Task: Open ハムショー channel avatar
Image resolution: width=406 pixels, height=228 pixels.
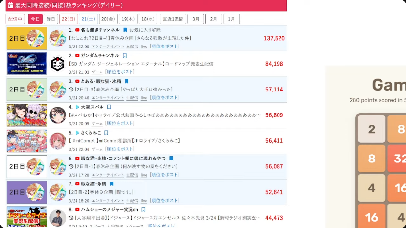Action: [58, 218]
